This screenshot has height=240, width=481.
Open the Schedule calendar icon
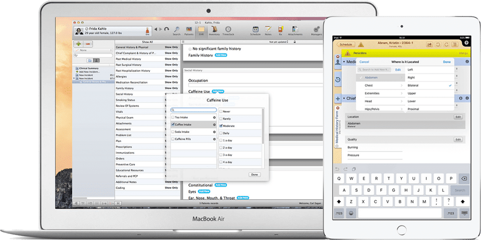255,29
